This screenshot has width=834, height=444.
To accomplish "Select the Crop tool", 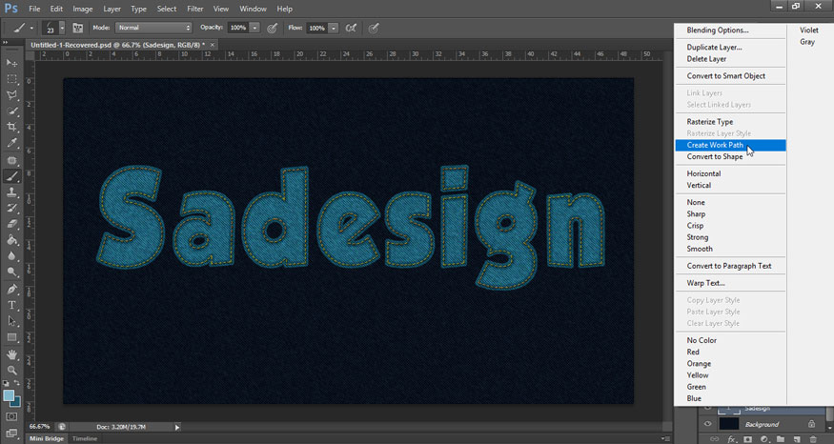I will coord(11,127).
